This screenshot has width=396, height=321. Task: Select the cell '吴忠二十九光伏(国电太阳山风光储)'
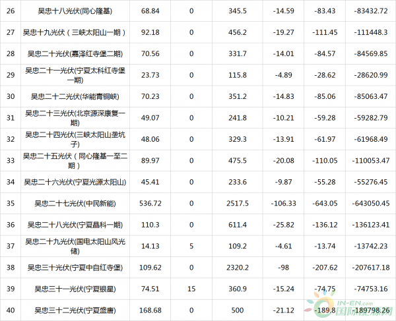(x=75, y=246)
